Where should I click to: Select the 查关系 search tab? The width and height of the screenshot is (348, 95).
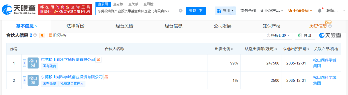pos(133,4)
